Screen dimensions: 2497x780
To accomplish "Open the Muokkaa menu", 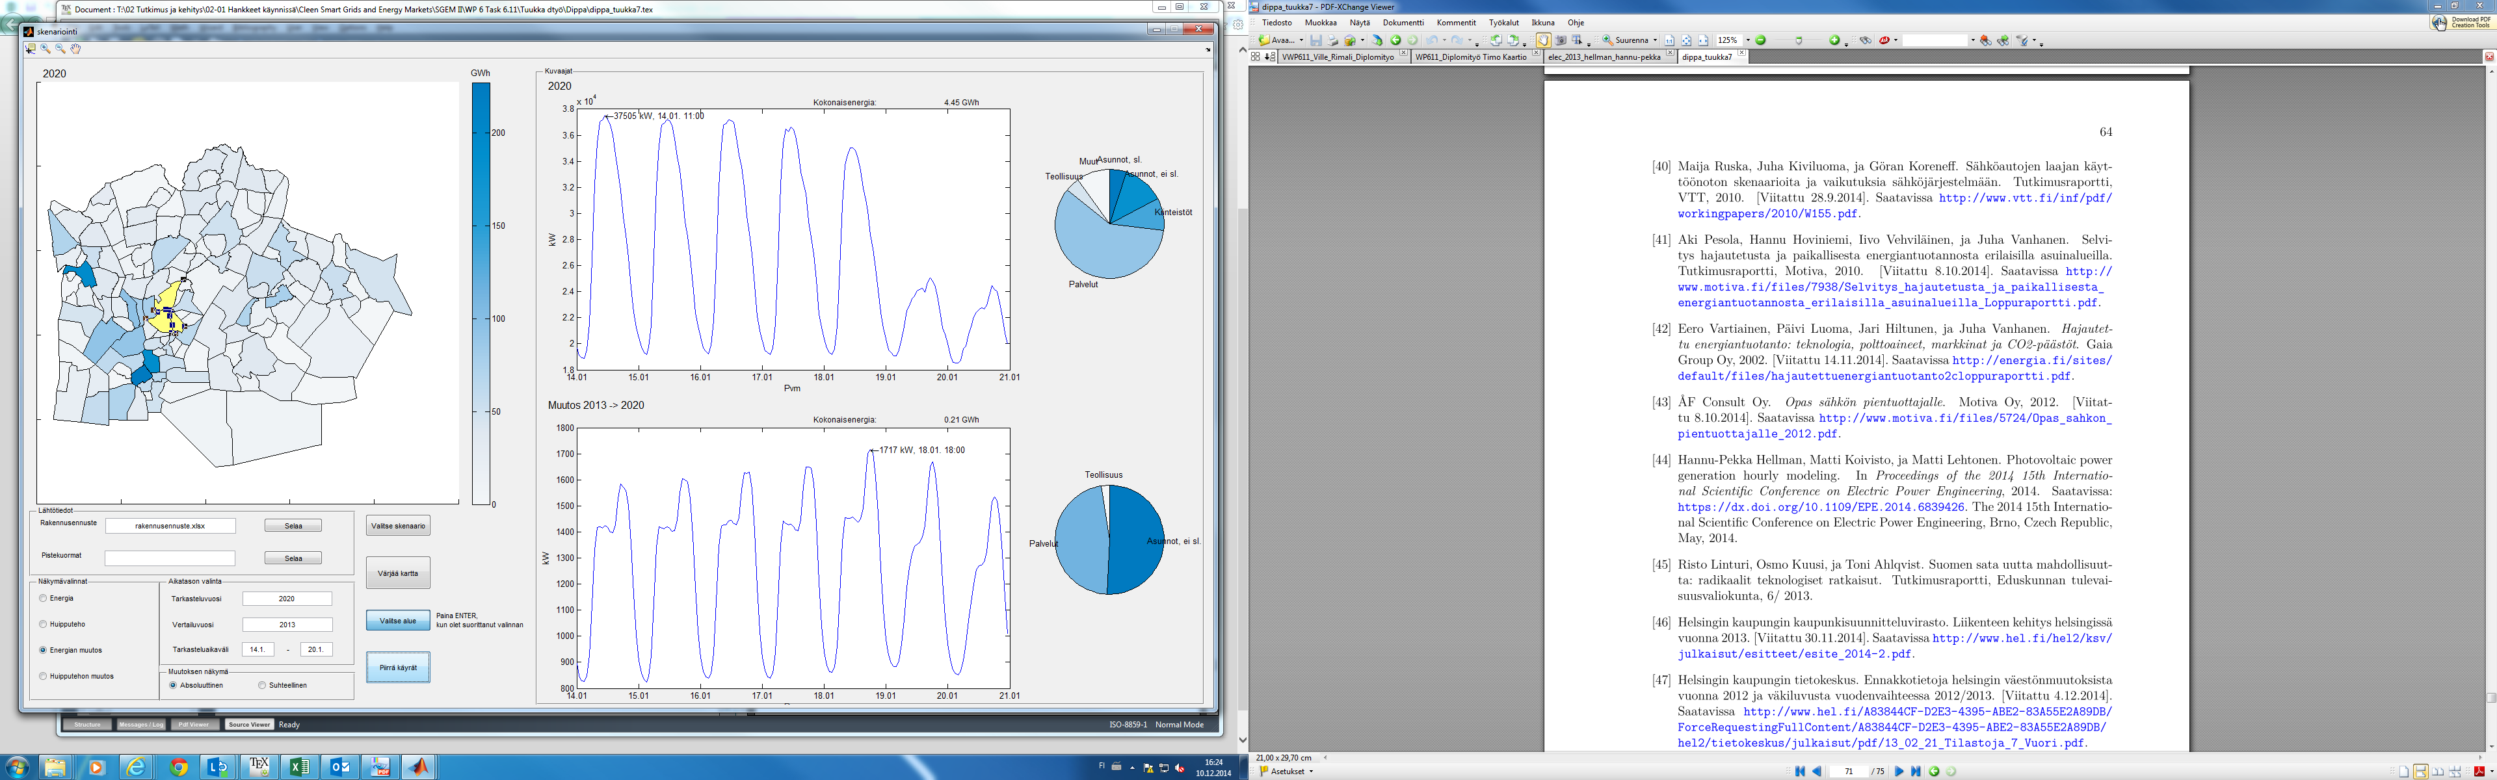I will 1320,22.
